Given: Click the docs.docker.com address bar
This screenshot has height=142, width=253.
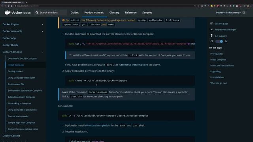Looking at the screenshot, I should 103,6.
